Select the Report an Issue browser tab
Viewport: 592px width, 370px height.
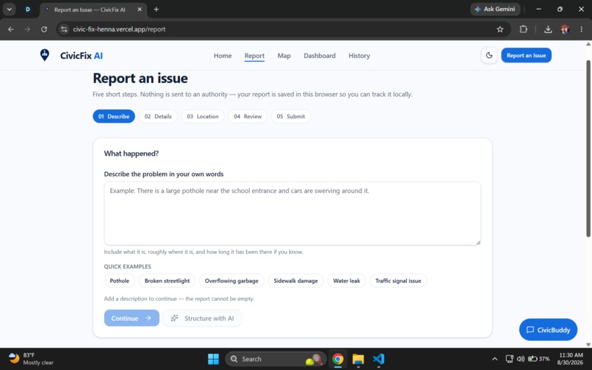[x=93, y=10]
